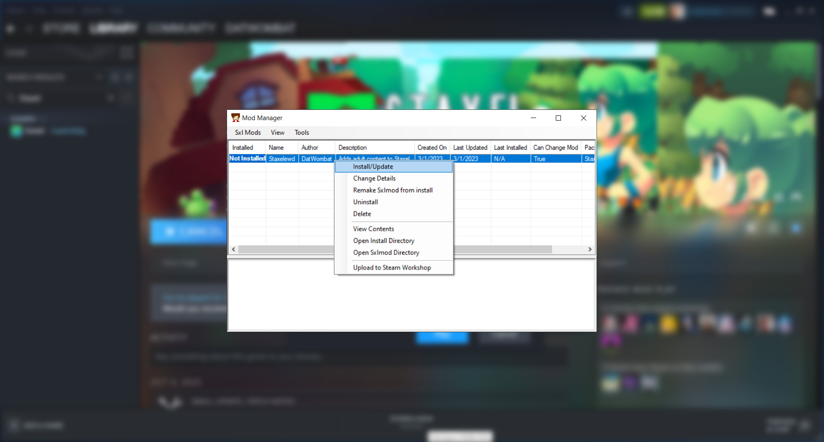Screen dimensions: 824x442
Task: Open the Tools menu in Mod Manager
Action: coord(302,133)
